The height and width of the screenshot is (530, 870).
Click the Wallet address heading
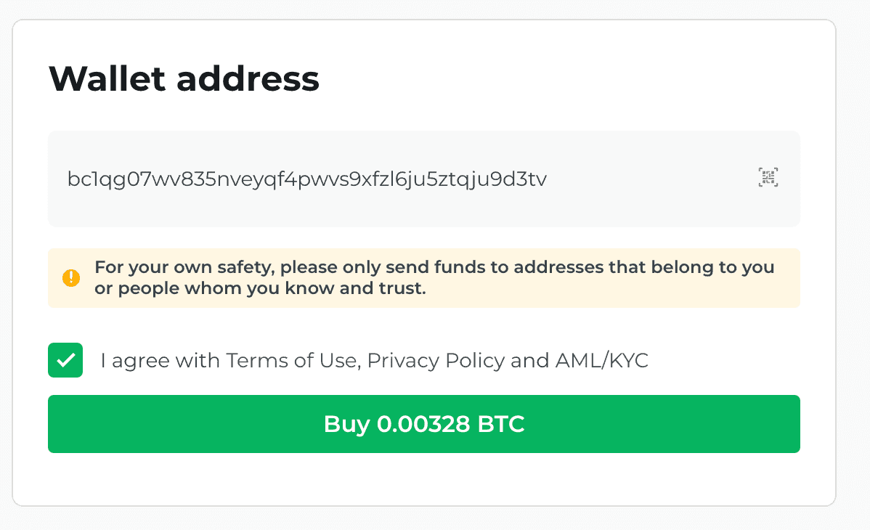(183, 79)
